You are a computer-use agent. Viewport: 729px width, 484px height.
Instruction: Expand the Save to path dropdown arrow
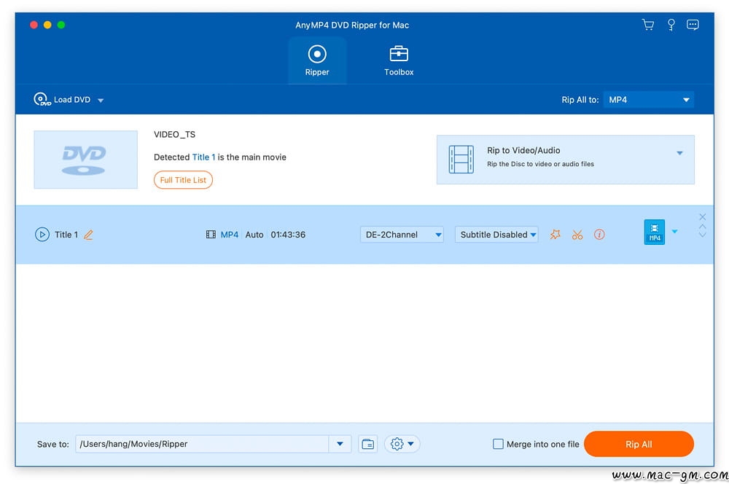click(x=340, y=444)
